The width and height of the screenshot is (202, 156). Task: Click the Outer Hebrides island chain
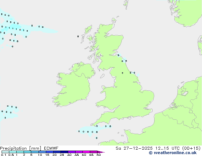coord(88,30)
